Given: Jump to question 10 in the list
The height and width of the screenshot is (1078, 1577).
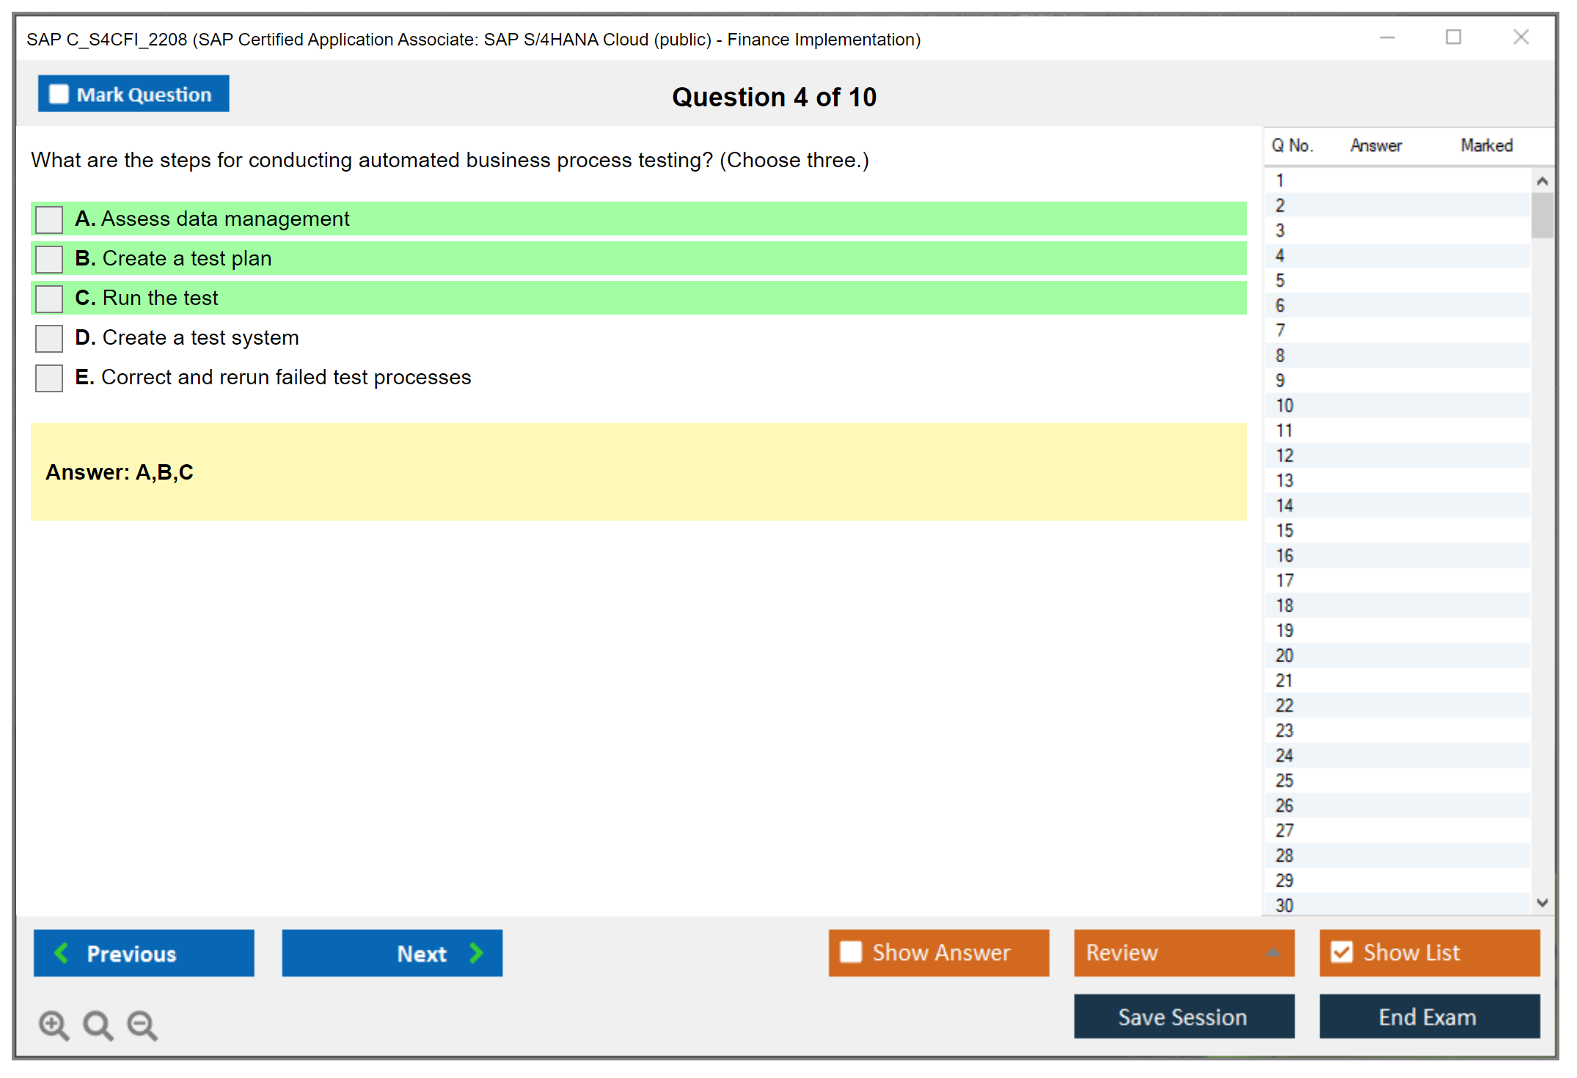Looking at the screenshot, I should (1284, 406).
